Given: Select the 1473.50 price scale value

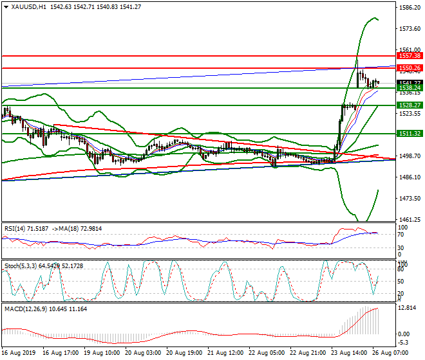Looking at the screenshot, I should (410, 199).
